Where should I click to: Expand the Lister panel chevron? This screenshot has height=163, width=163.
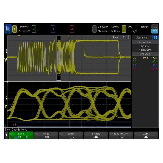124,37
